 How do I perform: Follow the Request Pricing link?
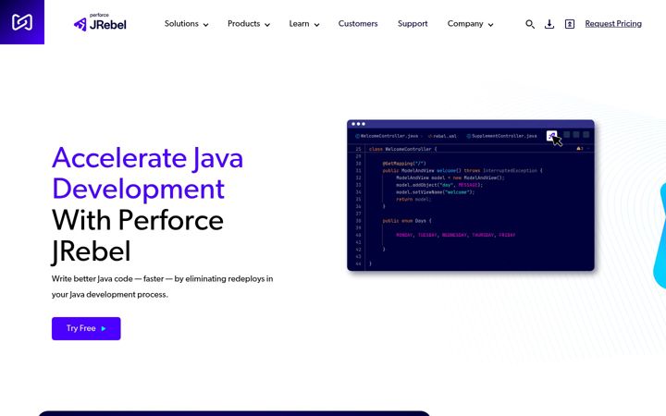[x=613, y=24]
